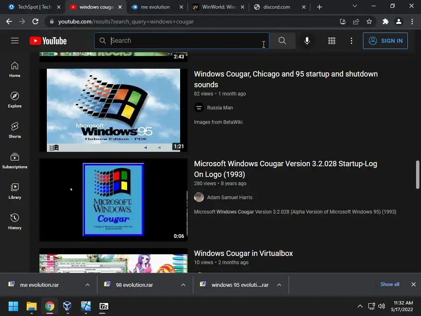The width and height of the screenshot is (421, 316).
Task: Click Russia Man channel avatar
Action: [x=199, y=107]
